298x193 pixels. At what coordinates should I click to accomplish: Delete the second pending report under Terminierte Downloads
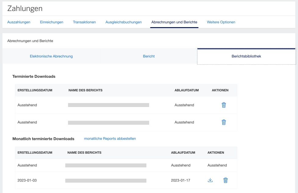pos(224,122)
